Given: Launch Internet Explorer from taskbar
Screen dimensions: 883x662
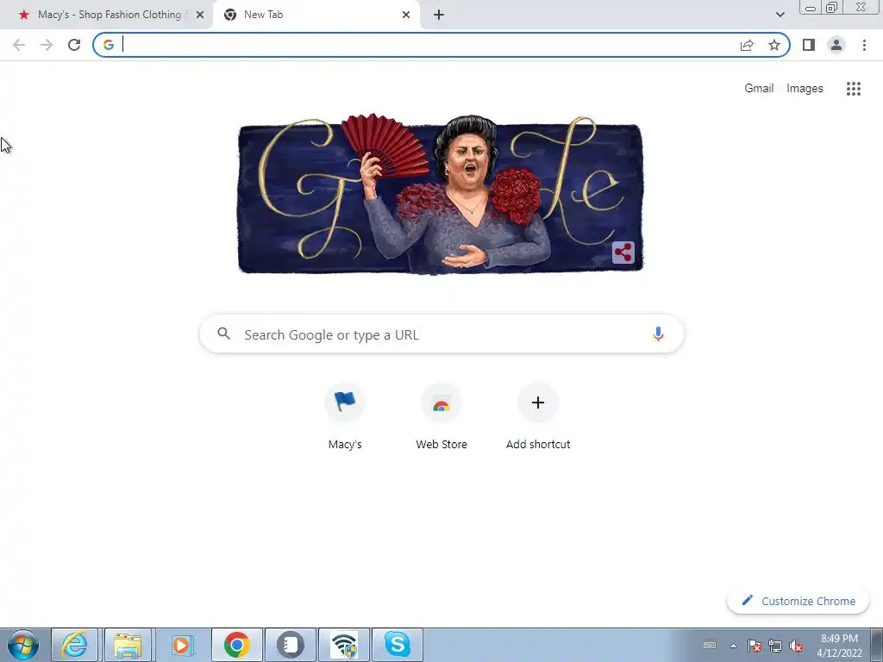Looking at the screenshot, I should point(75,645).
